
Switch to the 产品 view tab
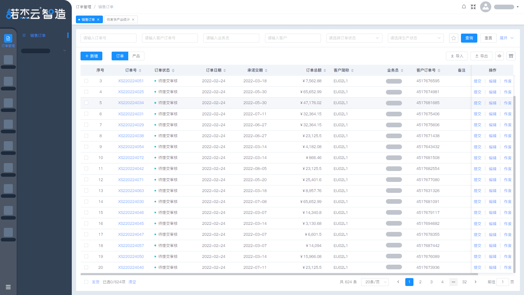(x=136, y=56)
